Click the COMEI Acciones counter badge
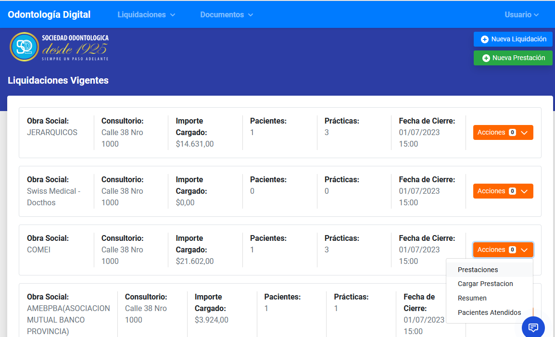The height and width of the screenshot is (337, 555). click(512, 250)
